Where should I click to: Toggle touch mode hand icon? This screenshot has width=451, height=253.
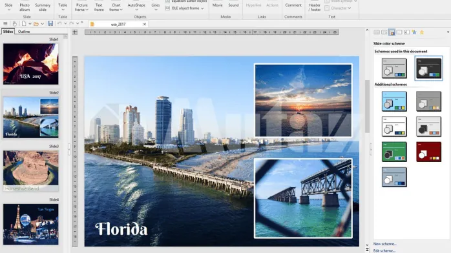pos(14,24)
